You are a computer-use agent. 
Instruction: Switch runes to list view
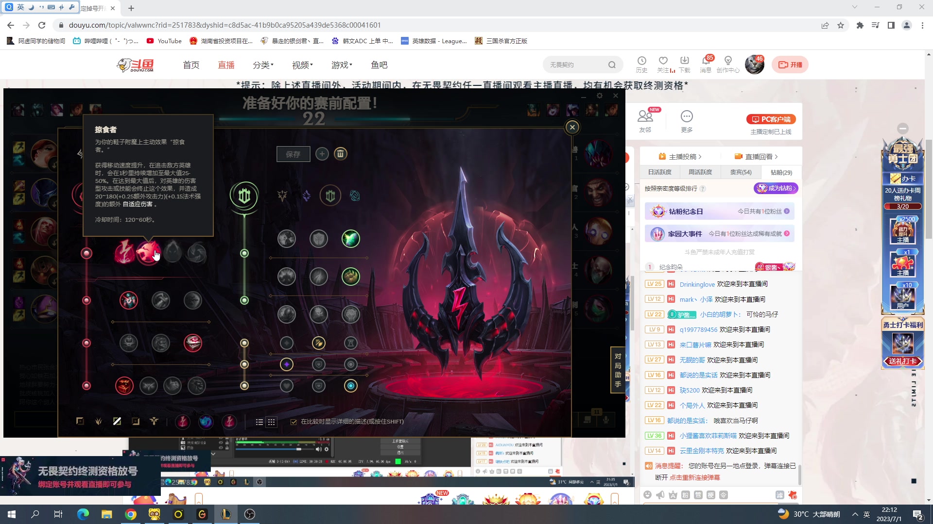point(259,422)
